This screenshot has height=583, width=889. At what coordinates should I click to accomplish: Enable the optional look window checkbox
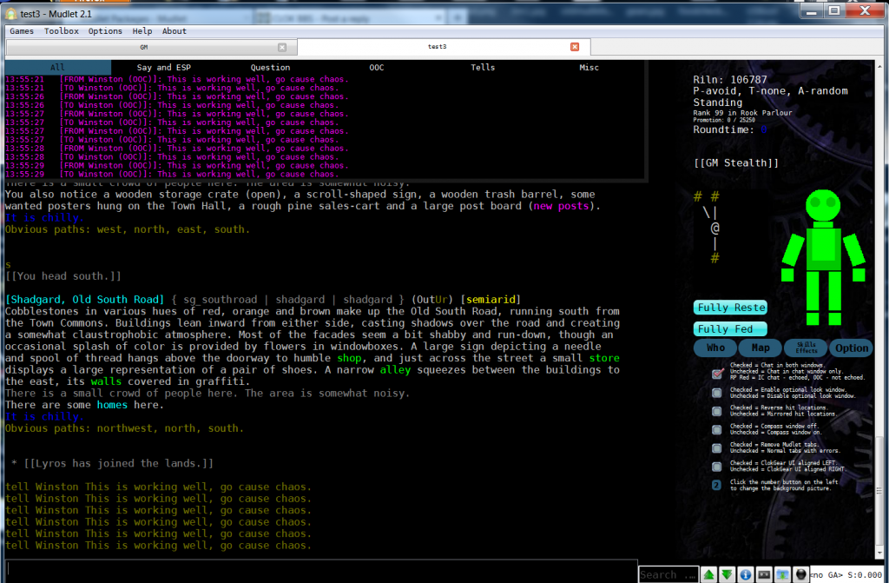(716, 393)
